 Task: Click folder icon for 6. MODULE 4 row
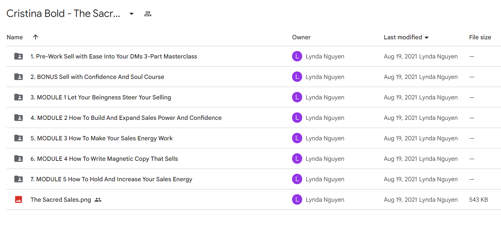[x=19, y=159]
